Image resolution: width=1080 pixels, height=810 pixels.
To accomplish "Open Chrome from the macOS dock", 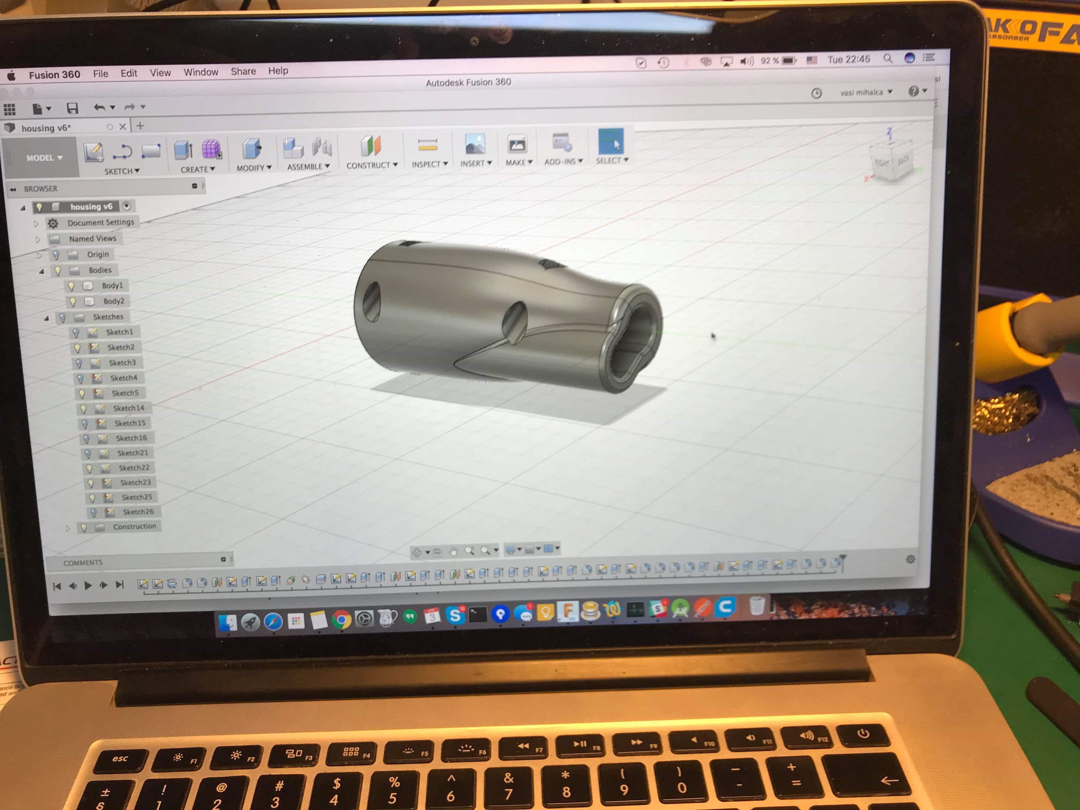I will click(x=341, y=620).
